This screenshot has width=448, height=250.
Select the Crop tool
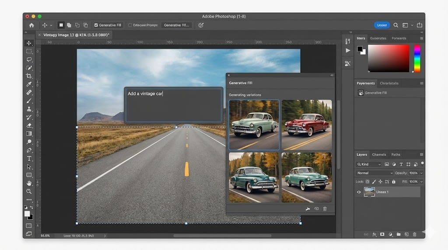[x=29, y=76]
